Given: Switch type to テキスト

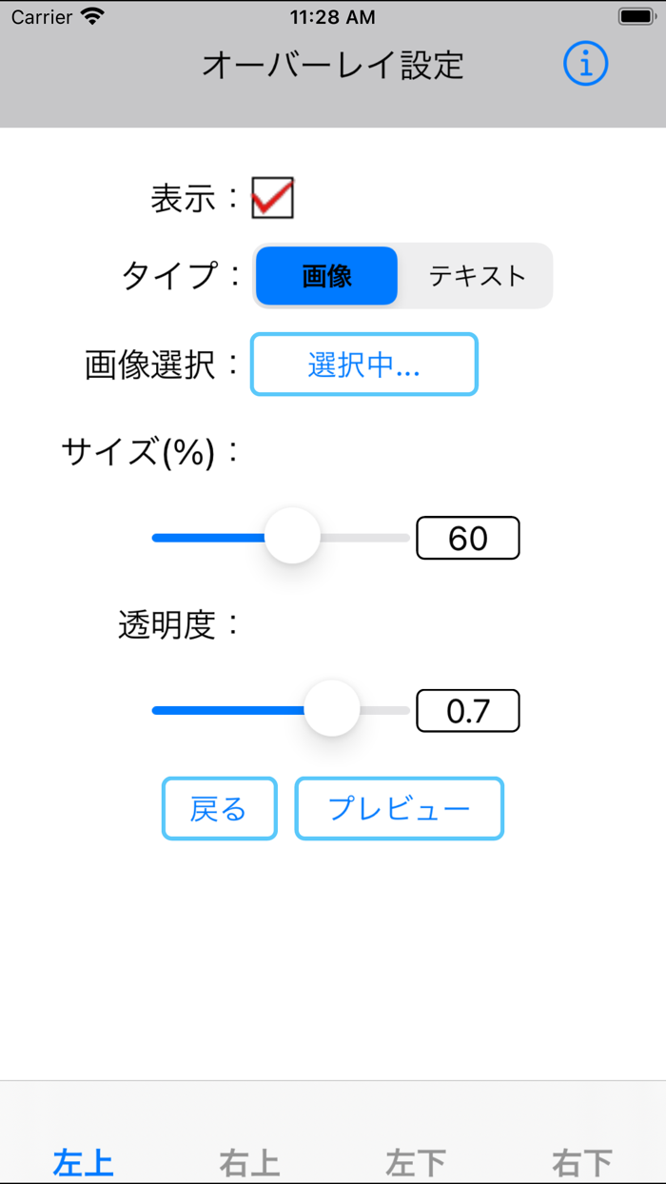Looking at the screenshot, I should [477, 275].
